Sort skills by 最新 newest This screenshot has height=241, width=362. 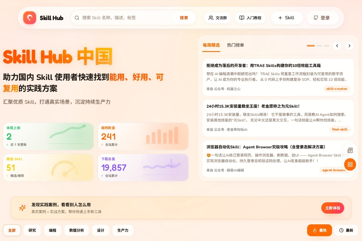[346, 230]
